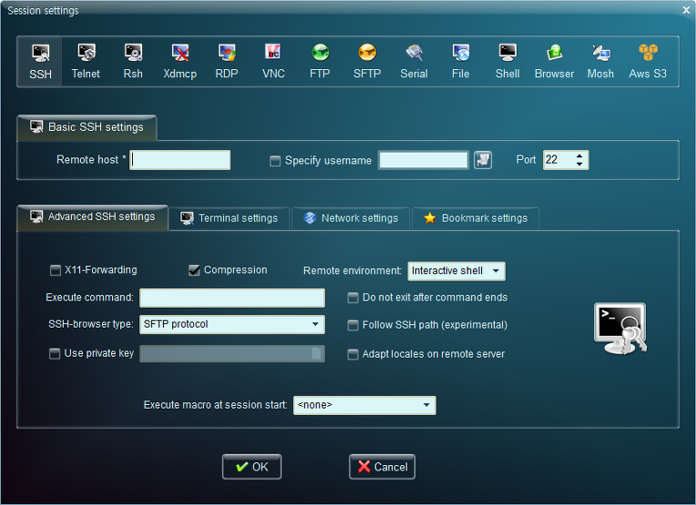The image size is (696, 505).
Task: Open the Network settings tab
Action: point(351,218)
